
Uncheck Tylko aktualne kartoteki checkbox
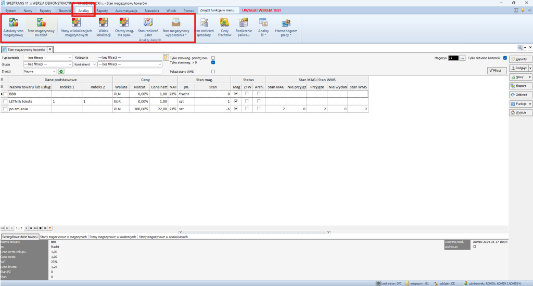pyautogui.click(x=505, y=58)
